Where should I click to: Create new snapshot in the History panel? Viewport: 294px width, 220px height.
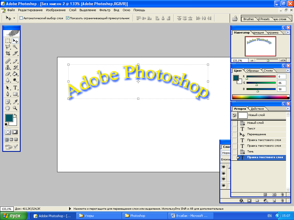tap(274, 195)
